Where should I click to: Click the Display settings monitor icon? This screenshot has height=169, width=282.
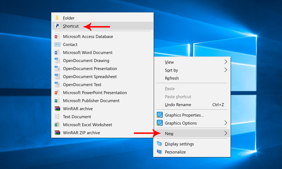pyautogui.click(x=160, y=144)
